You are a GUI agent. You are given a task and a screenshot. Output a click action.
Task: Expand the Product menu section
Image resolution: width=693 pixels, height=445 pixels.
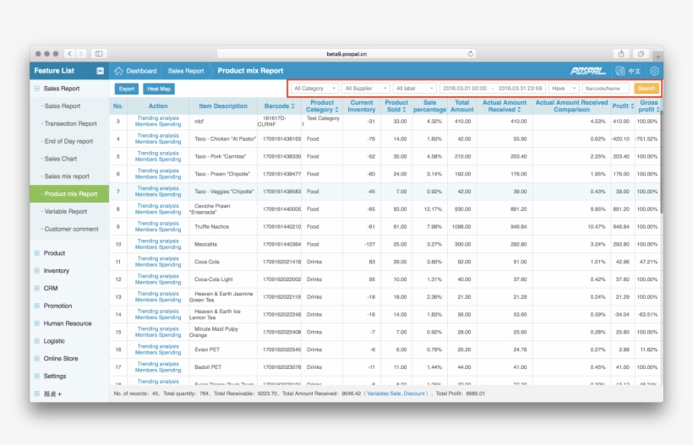[36, 253]
